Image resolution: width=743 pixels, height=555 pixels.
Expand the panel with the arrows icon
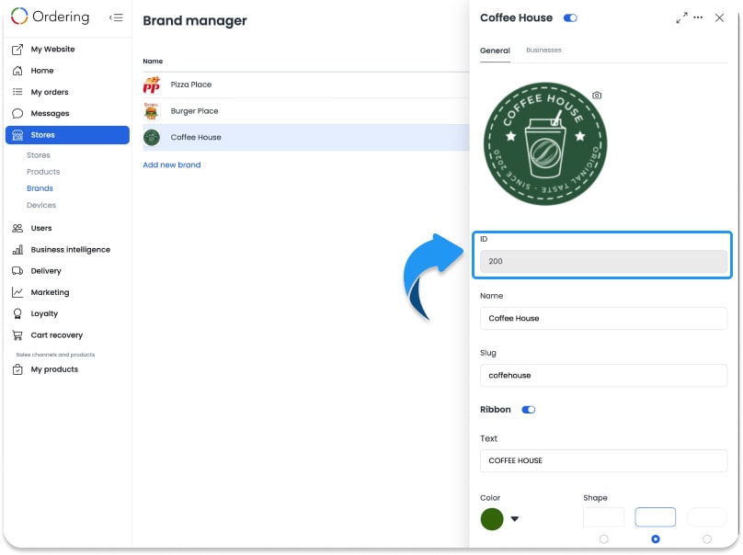pos(681,18)
